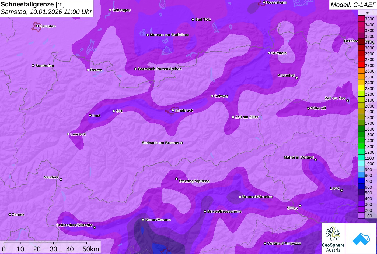Click the 'Modell: C-LAEF' label
This screenshot has width=377, height=254.
tap(353, 5)
